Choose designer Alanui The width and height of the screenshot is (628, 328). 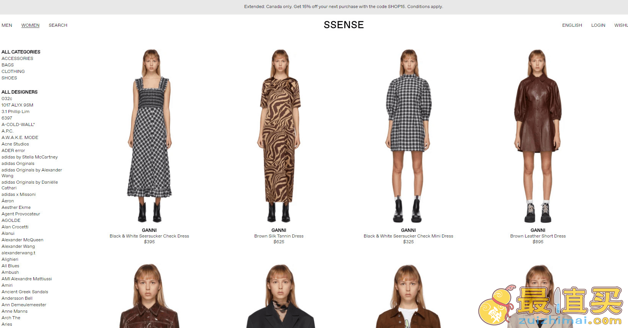tap(8, 233)
